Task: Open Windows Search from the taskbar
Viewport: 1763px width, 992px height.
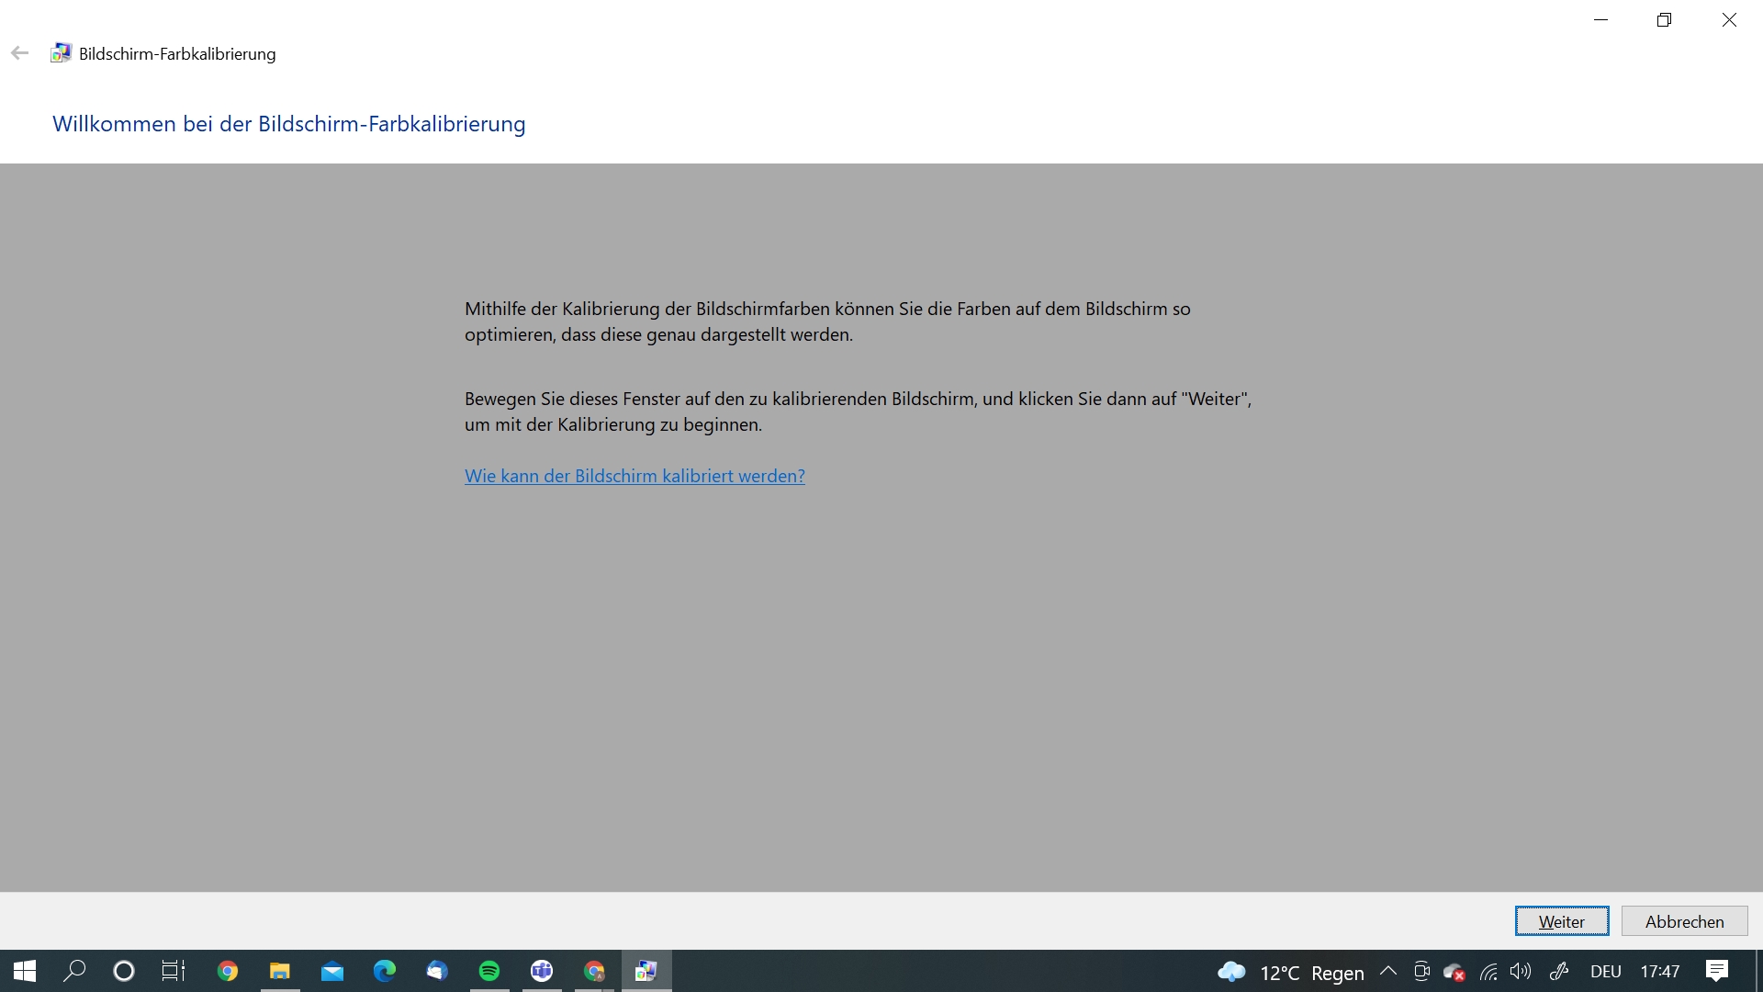Action: coord(74,971)
